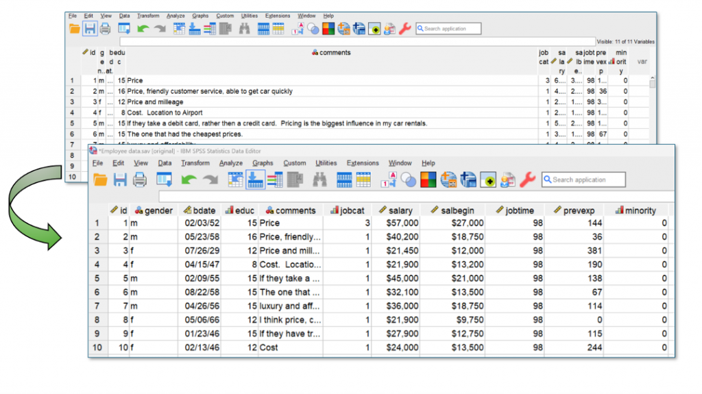Click binoculars Find icon in front window

point(319,180)
